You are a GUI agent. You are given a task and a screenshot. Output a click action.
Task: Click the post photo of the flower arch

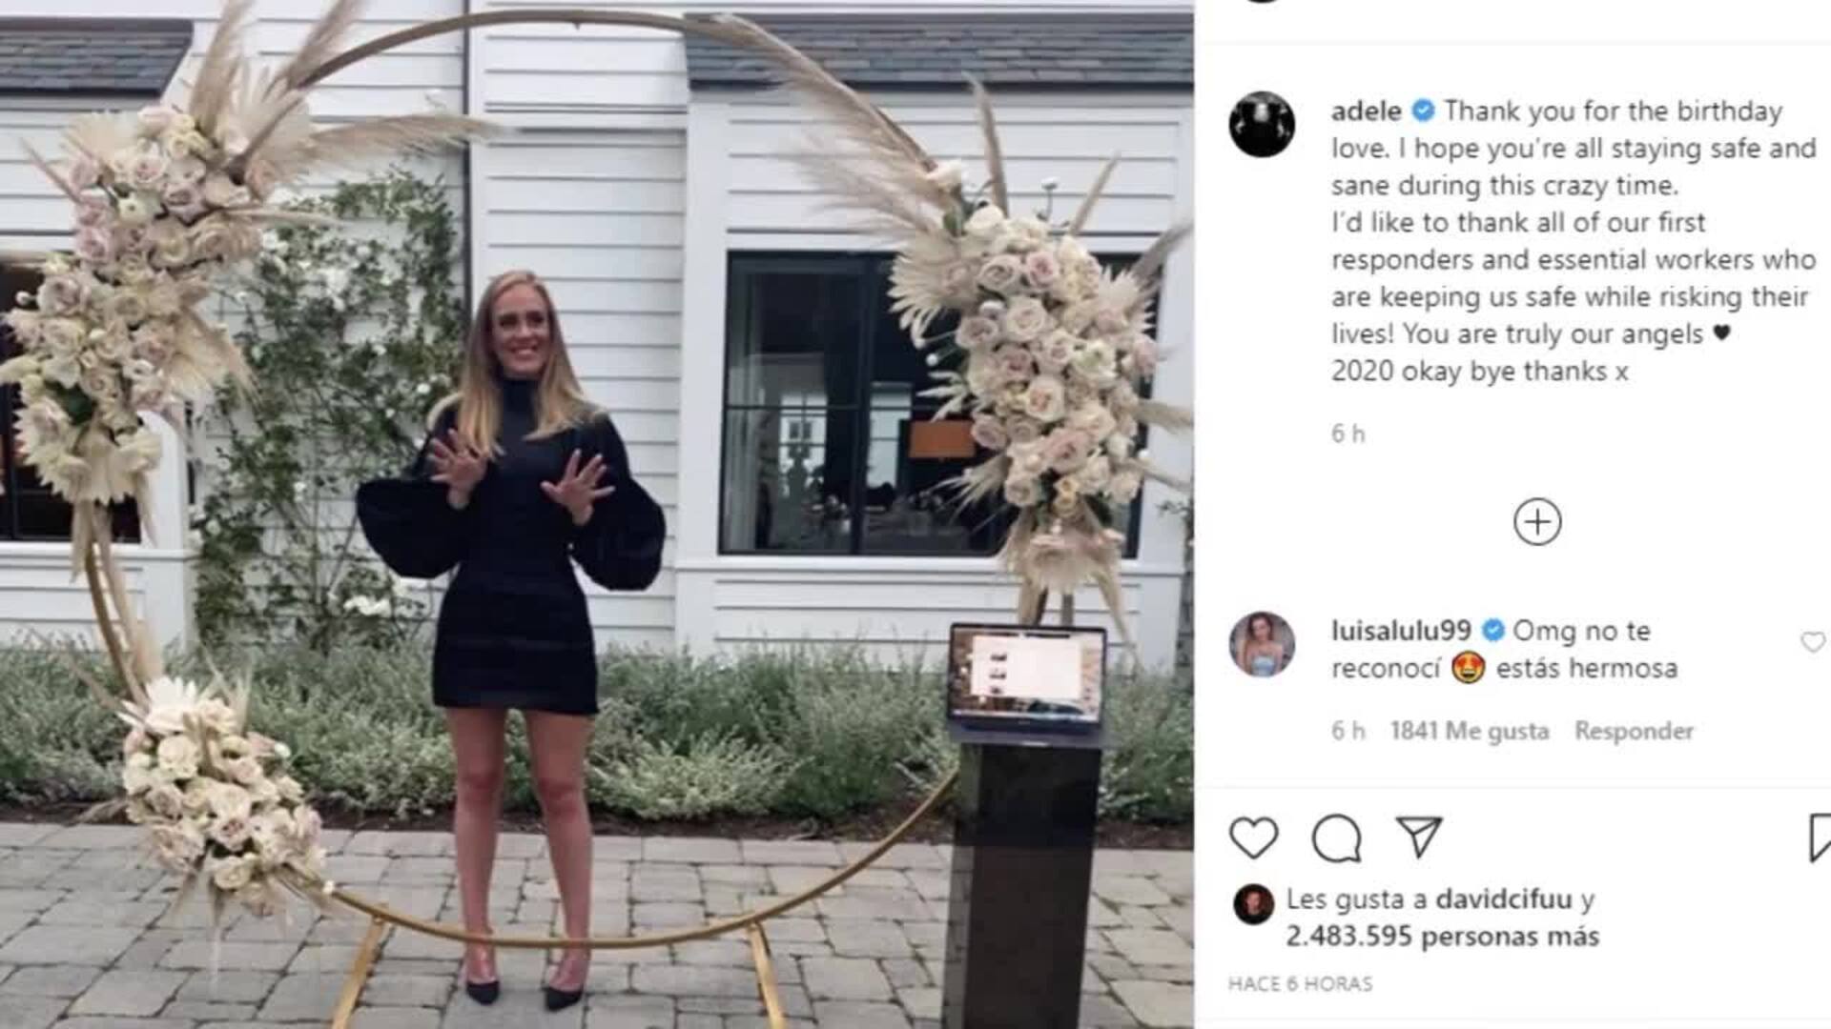[596, 514]
